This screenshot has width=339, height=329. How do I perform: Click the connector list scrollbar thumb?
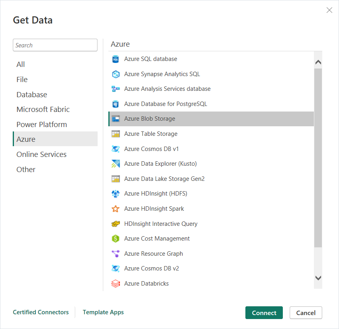tap(318, 158)
